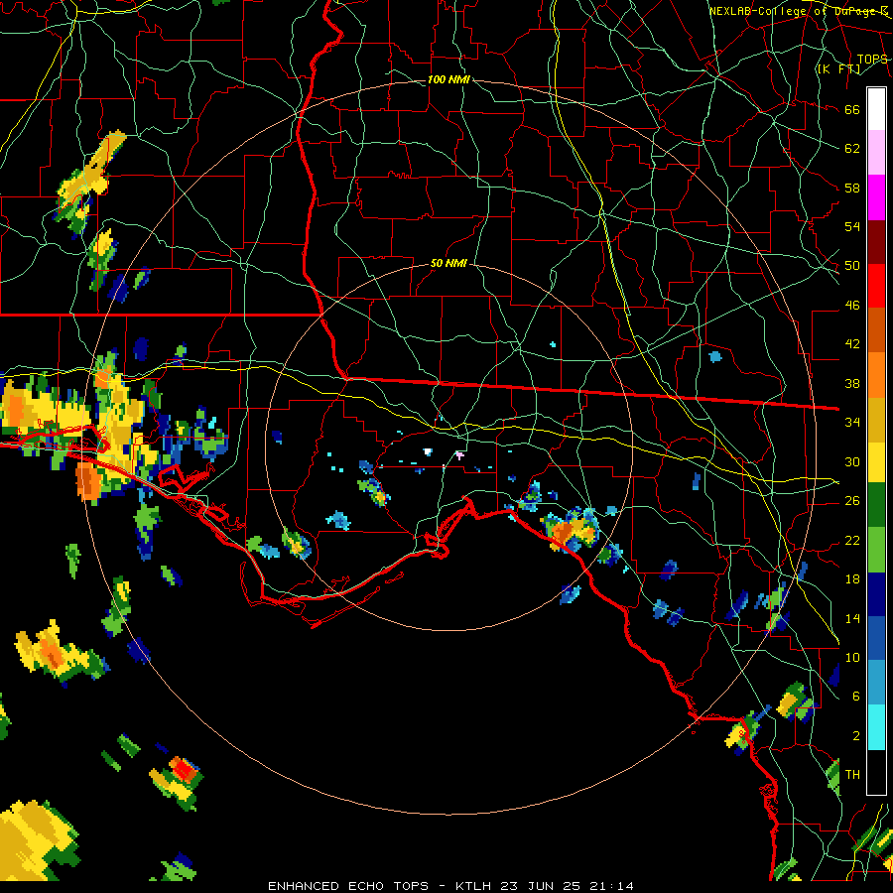Image resolution: width=893 pixels, height=893 pixels.
Task: Click the '14' legend value
Action: pos(852,618)
